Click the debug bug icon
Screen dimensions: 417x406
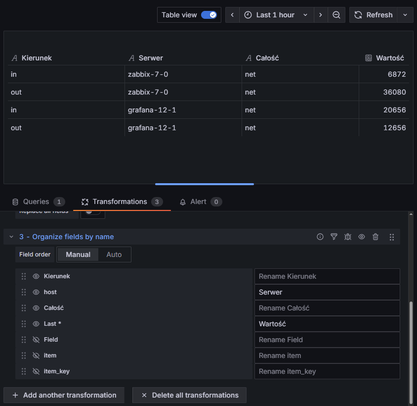(x=348, y=237)
